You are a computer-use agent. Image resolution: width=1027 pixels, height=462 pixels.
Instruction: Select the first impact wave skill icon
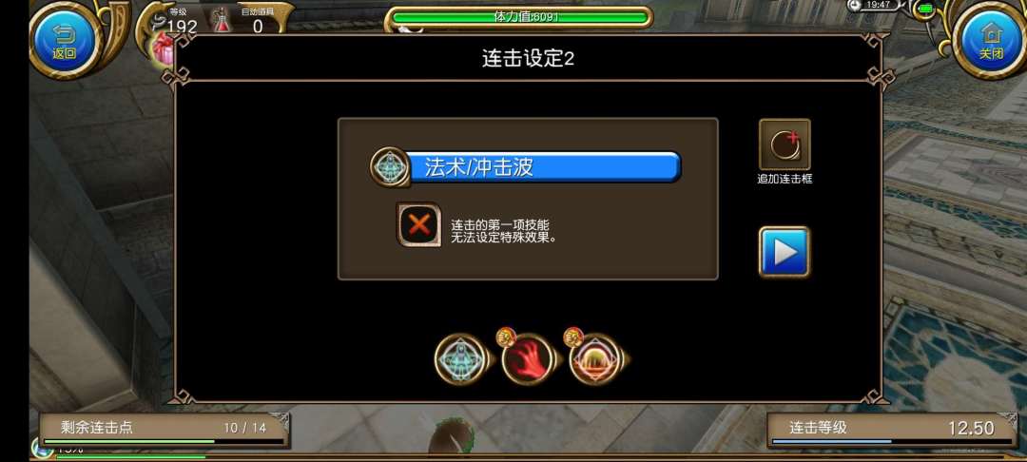pyautogui.click(x=462, y=358)
